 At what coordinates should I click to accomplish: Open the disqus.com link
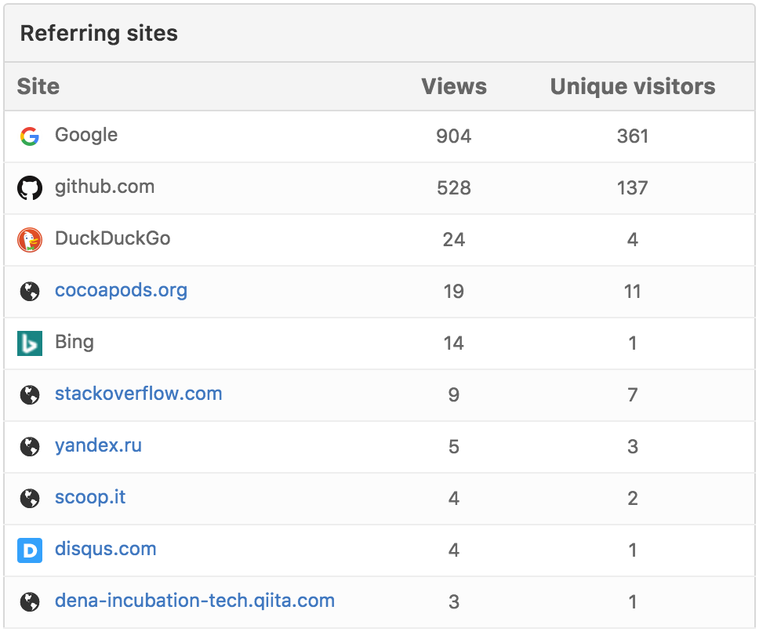tap(107, 550)
